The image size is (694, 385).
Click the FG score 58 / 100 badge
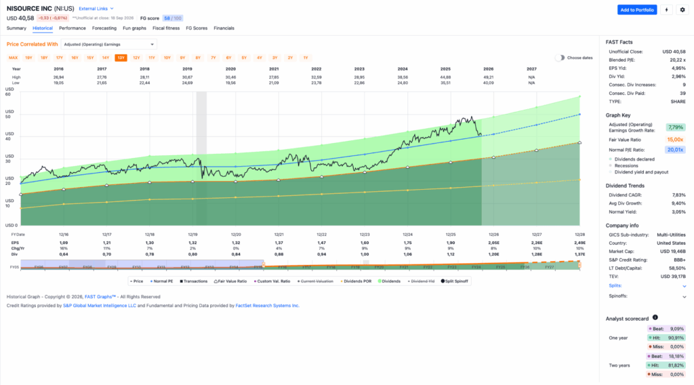click(173, 18)
